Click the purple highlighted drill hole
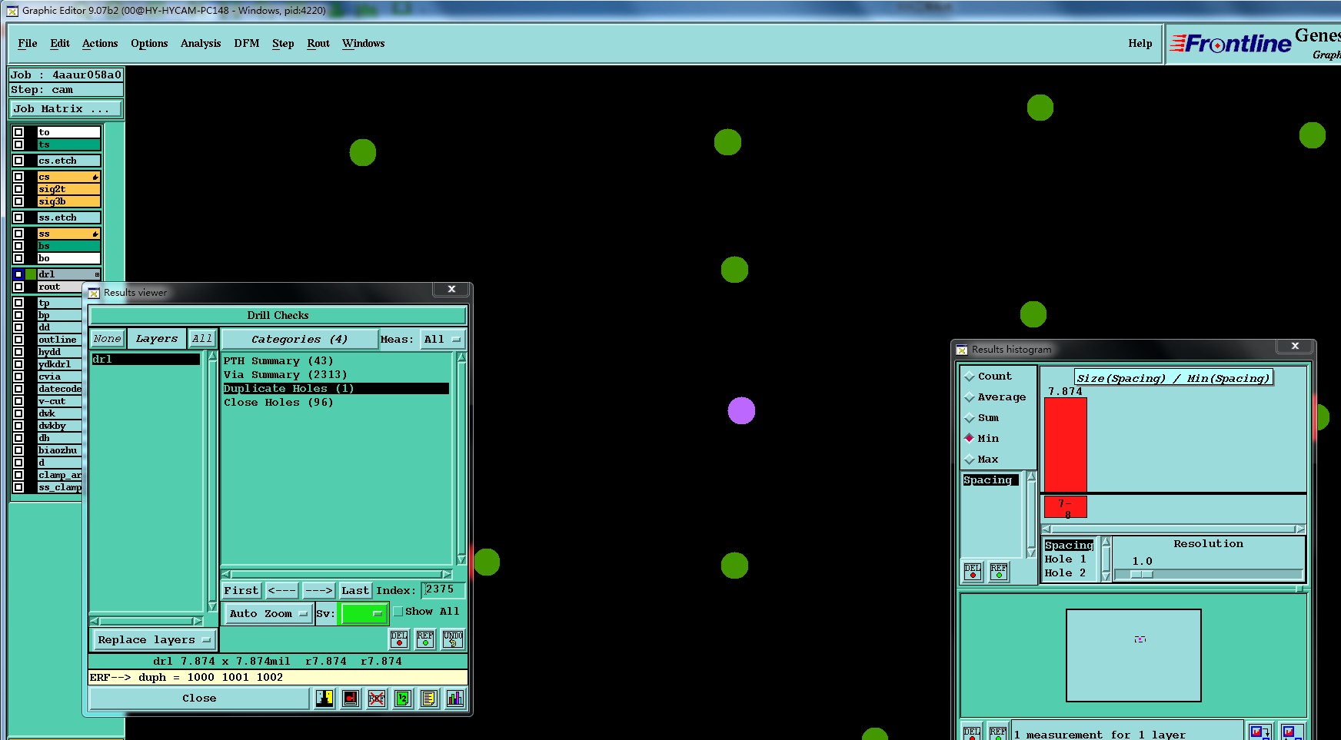 pyautogui.click(x=741, y=410)
